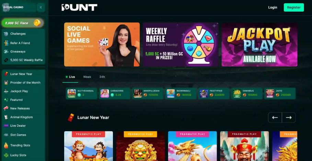The height and width of the screenshot is (161, 312).
Task: Switch to the Week winners tab
Action: (x=87, y=77)
